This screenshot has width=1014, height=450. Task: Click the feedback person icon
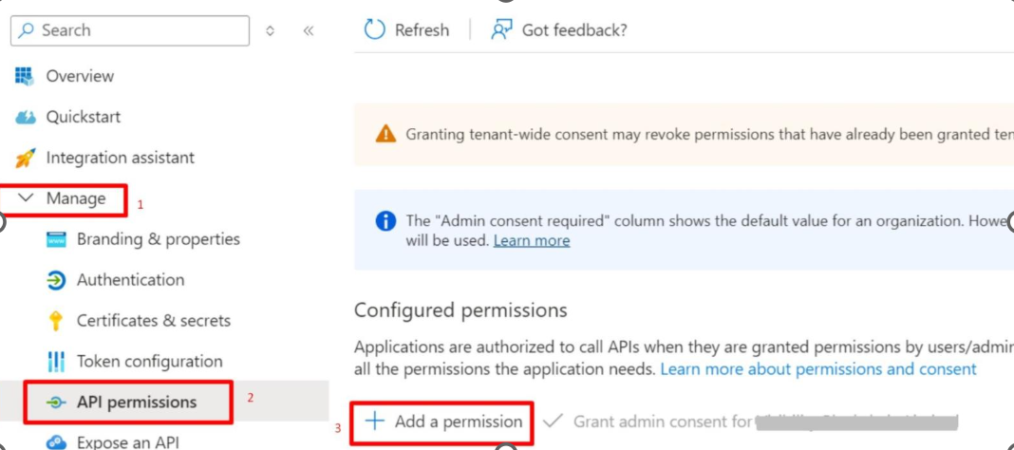tap(501, 29)
